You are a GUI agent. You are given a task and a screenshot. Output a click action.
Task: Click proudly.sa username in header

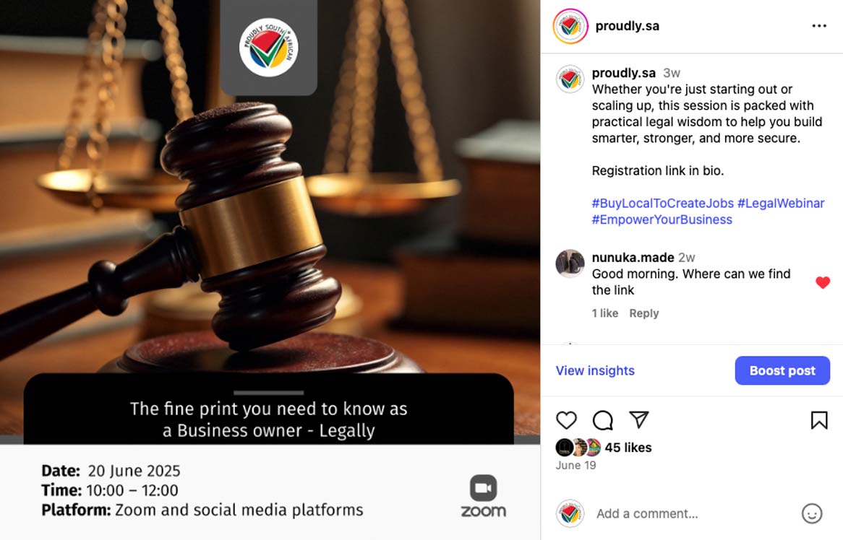tap(627, 26)
